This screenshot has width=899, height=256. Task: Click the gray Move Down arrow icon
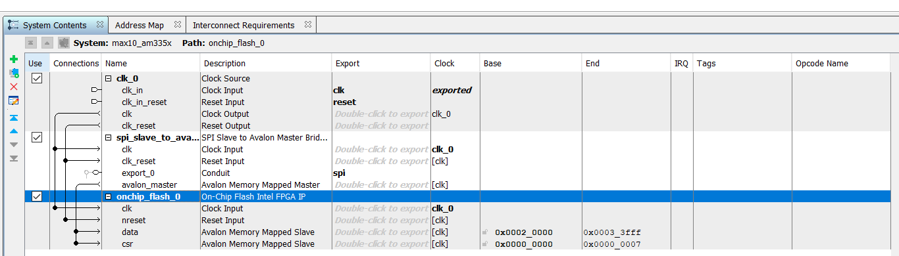click(x=14, y=144)
